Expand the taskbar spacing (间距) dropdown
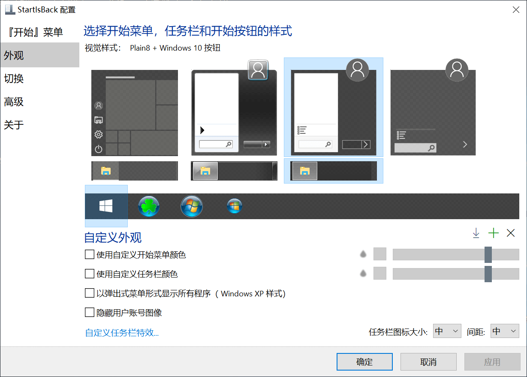Screen dimensions: 527x377 click(x=505, y=331)
